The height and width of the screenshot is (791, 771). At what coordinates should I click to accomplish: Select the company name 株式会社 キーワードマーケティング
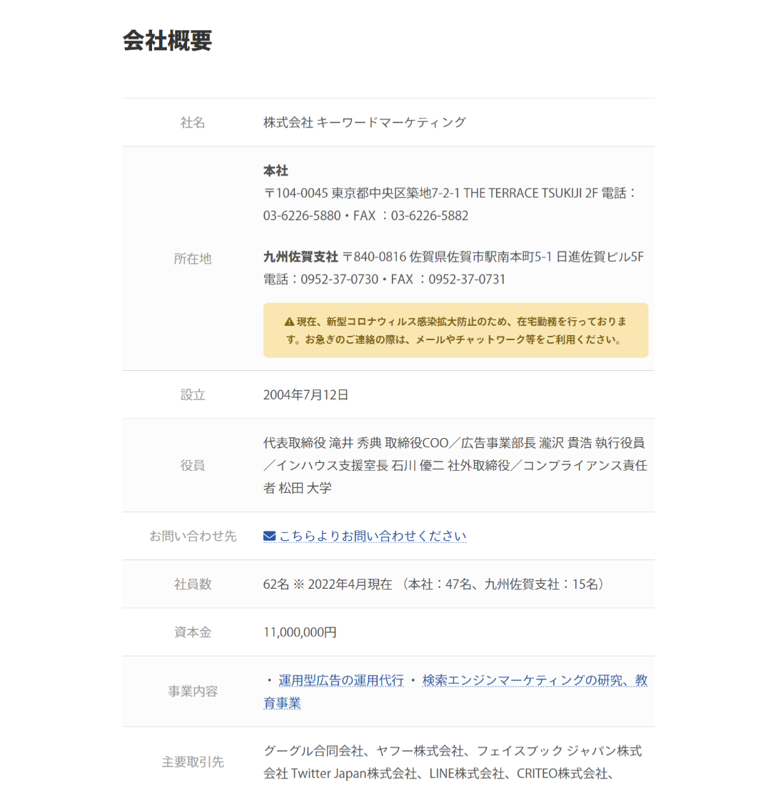tap(364, 123)
